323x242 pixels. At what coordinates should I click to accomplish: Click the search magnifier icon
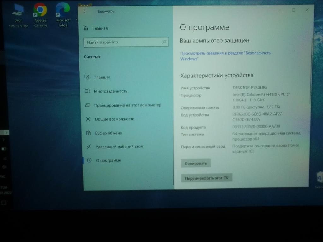tap(164, 42)
